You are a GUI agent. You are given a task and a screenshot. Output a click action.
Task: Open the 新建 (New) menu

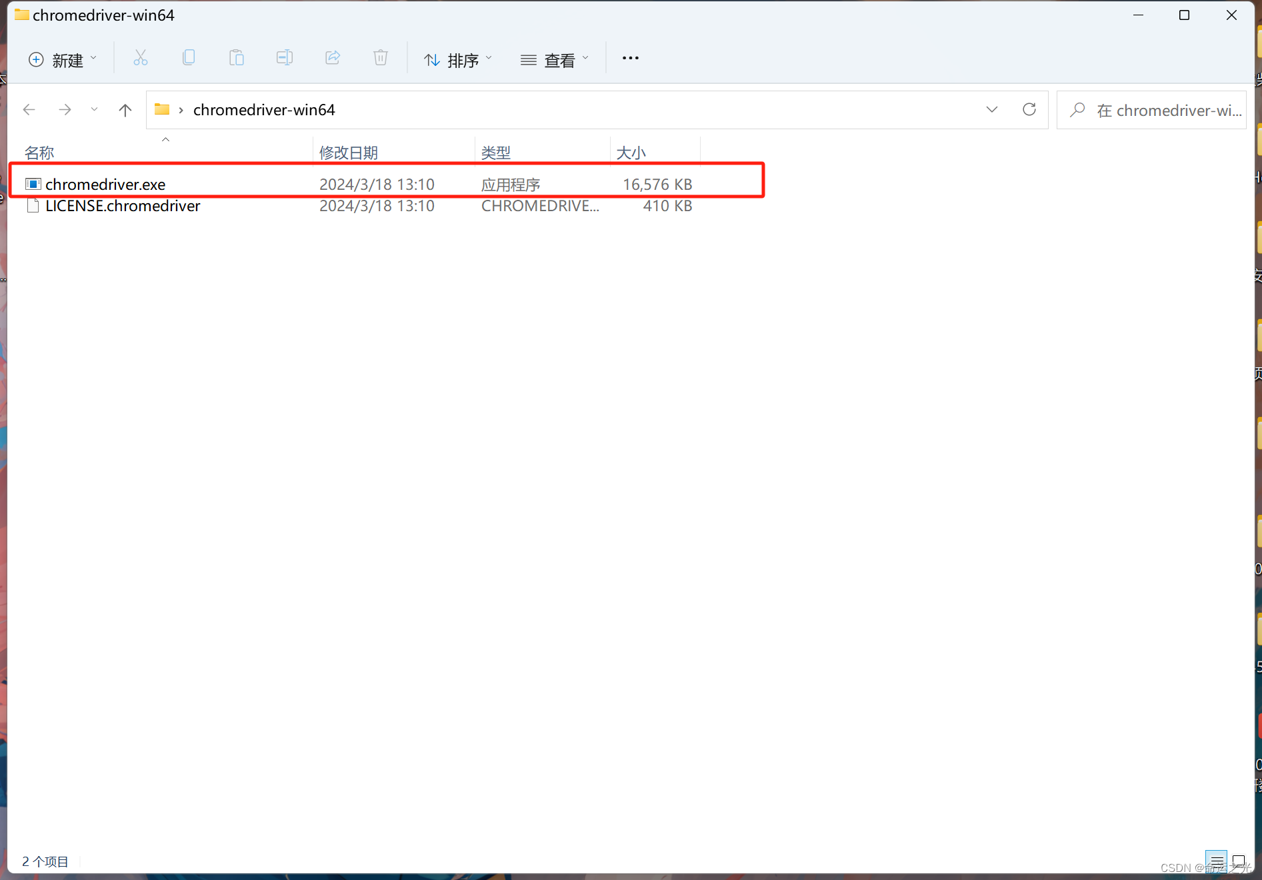(63, 60)
